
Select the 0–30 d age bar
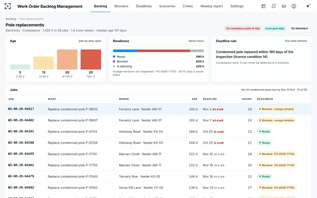(20, 67)
